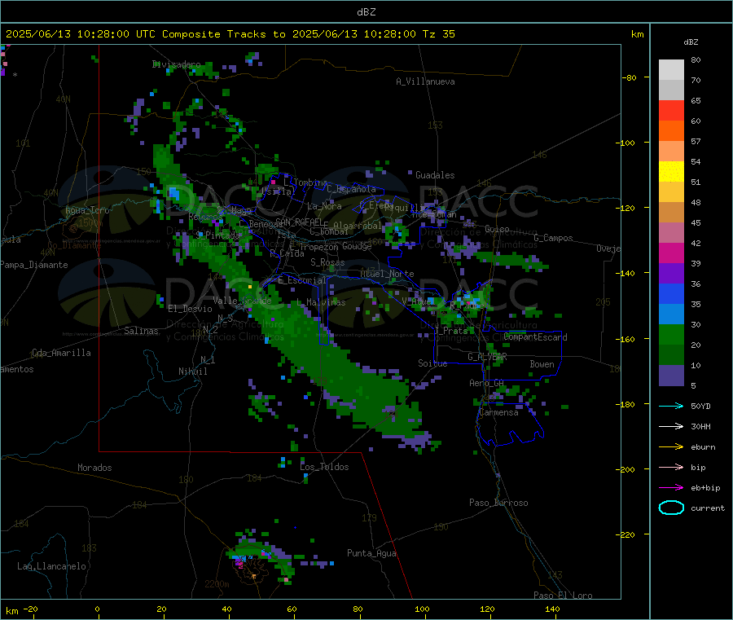This screenshot has width=733, height=620.
Task: Click the pink bip arrow legend icon
Action: pyautogui.click(x=671, y=467)
